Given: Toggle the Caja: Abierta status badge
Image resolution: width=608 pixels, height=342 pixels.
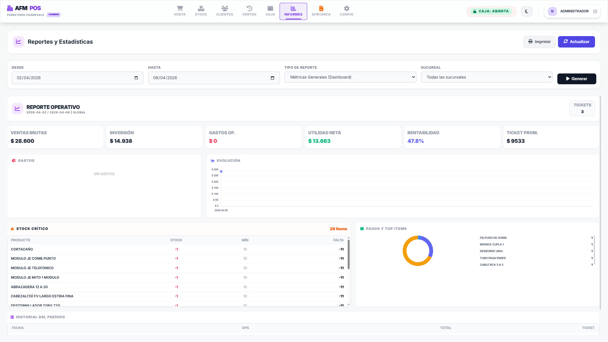Looking at the screenshot, I should (491, 11).
